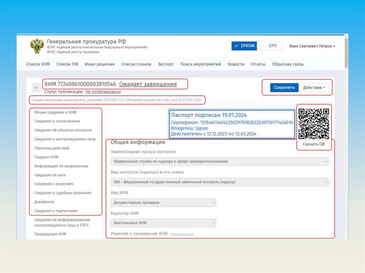Expand Наименование органа контроля dropdown
The image size is (365, 273).
click(x=220, y=161)
